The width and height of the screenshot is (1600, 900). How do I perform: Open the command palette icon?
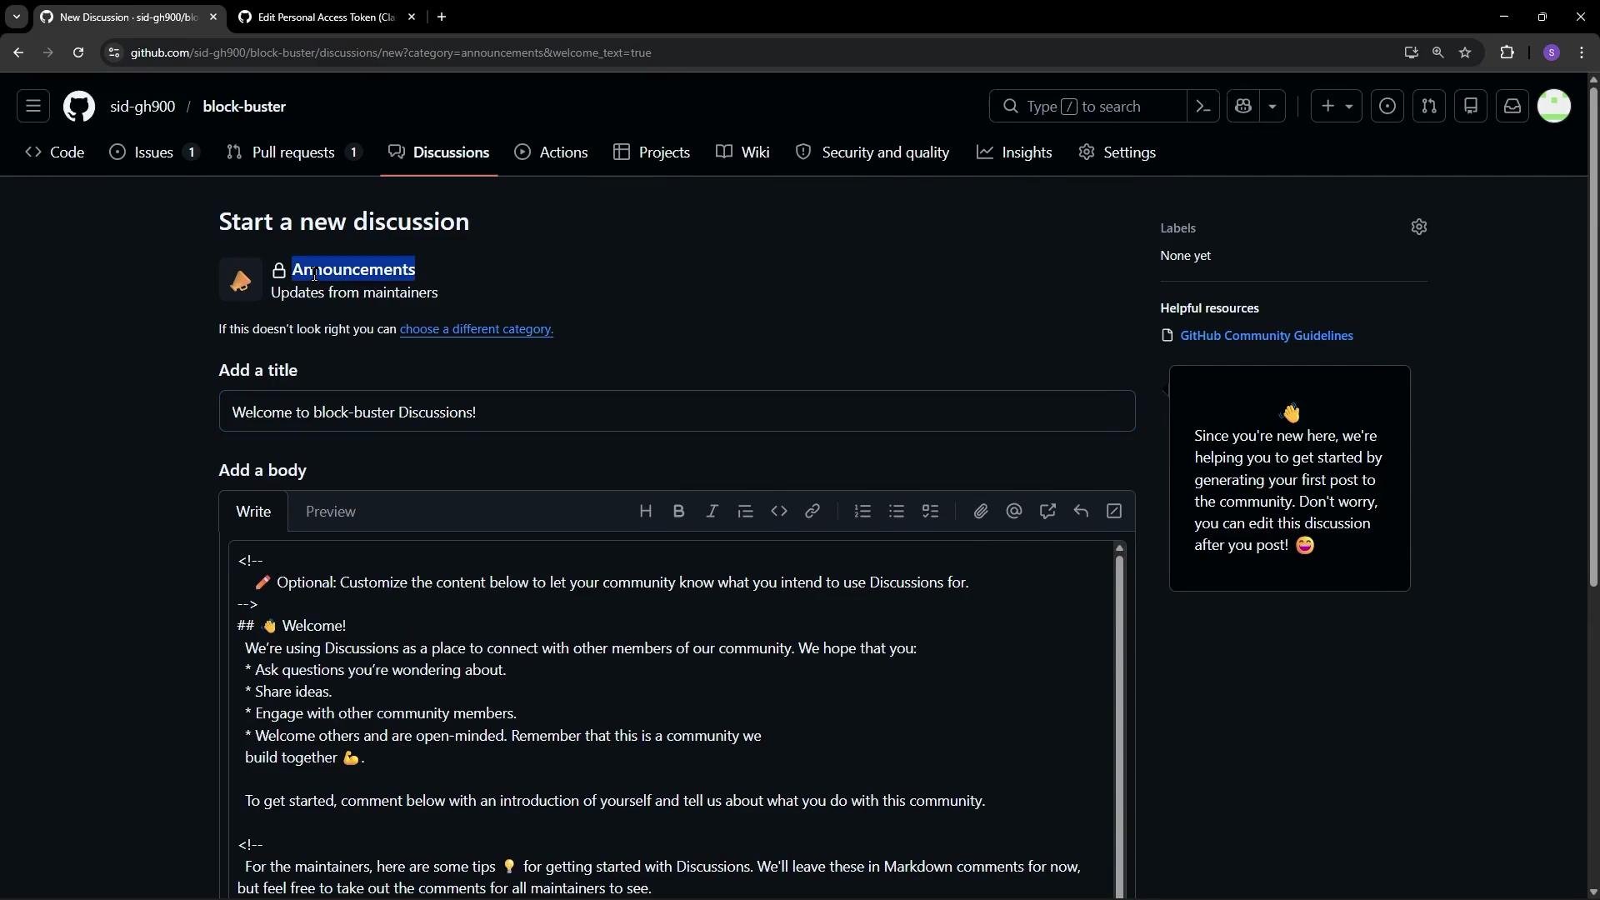tap(1202, 107)
